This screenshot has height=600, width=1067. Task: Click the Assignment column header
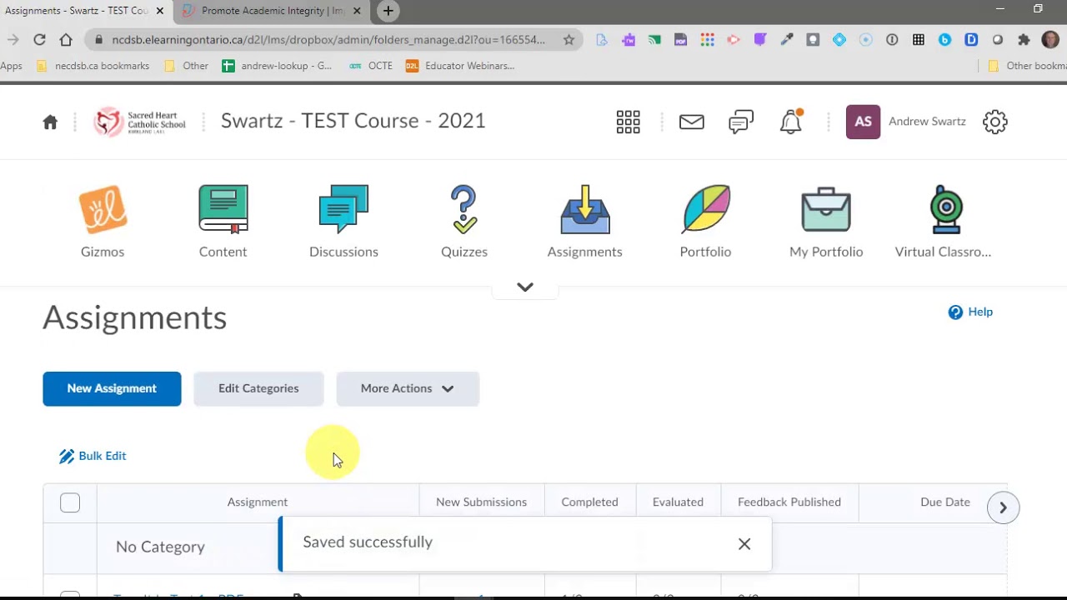pyautogui.click(x=258, y=502)
